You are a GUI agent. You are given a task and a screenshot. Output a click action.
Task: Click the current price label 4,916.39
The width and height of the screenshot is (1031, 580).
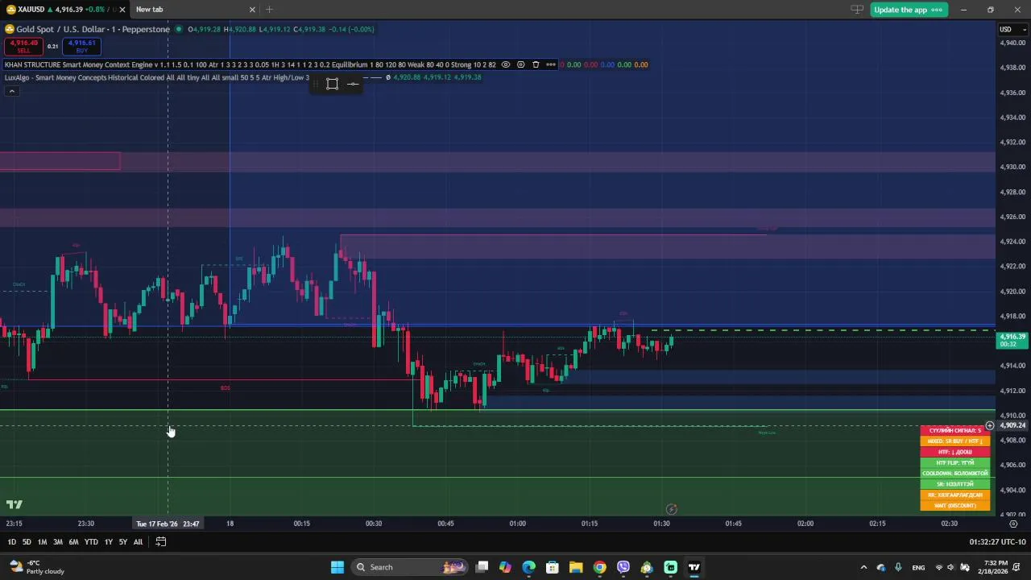[x=1012, y=340]
